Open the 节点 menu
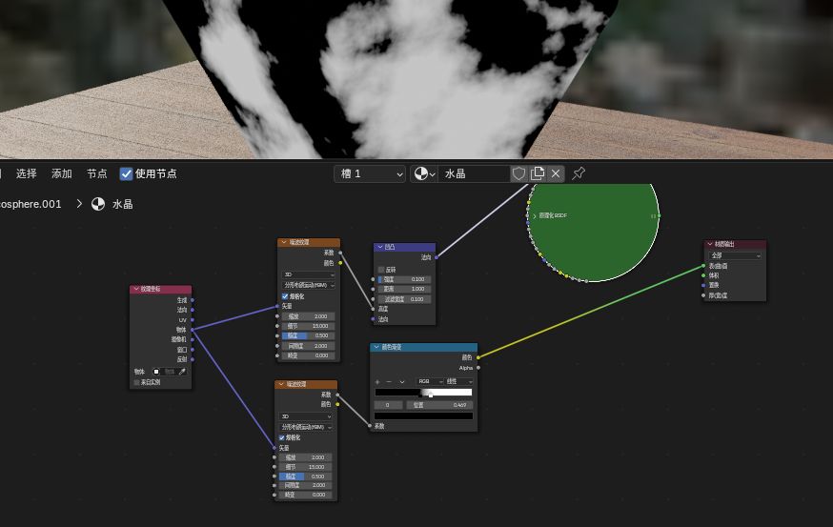Image resolution: width=833 pixels, height=527 pixels. [97, 173]
